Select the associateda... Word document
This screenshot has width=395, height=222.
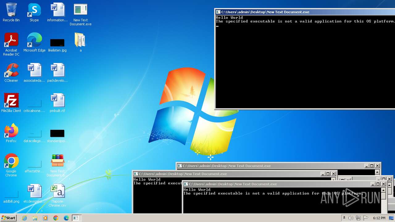tap(34, 73)
